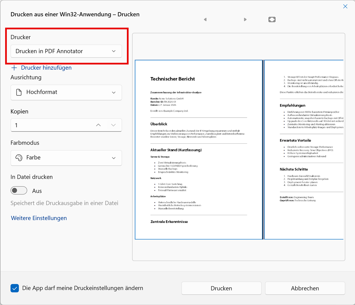Image resolution: width=355 pixels, height=305 pixels.
Task: Click the Abbrechen button
Action: pyautogui.click(x=305, y=288)
